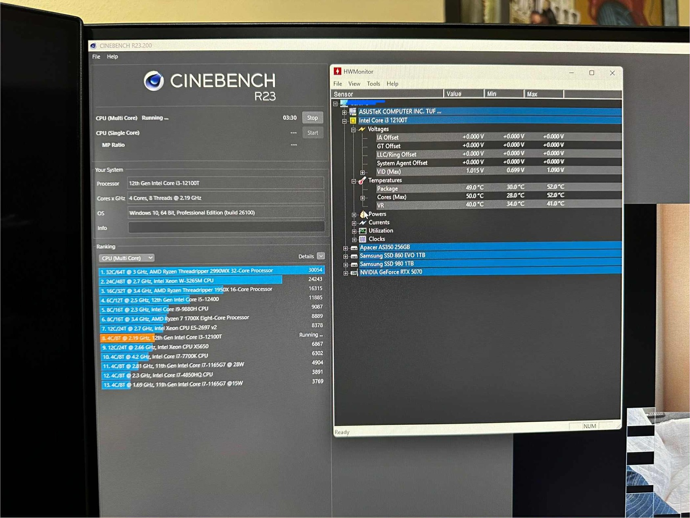Expand the Currents section

click(x=354, y=223)
